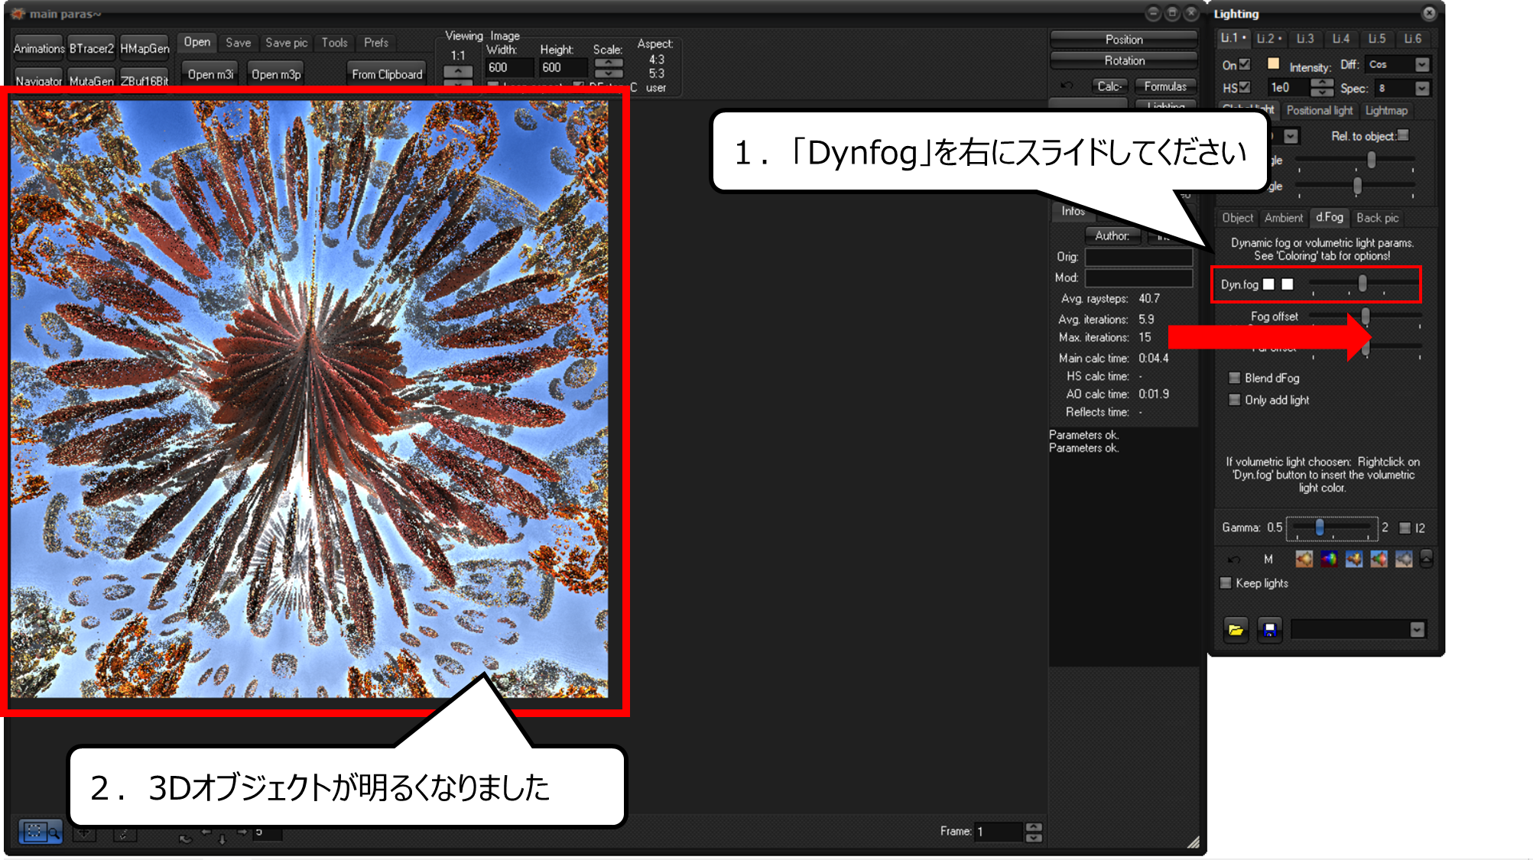Click the light color swatch next to On

[1273, 63]
